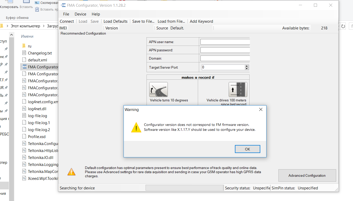The image size is (353, 201).
Task: Click the yellow warning triangle in dialog
Action: (x=136, y=127)
